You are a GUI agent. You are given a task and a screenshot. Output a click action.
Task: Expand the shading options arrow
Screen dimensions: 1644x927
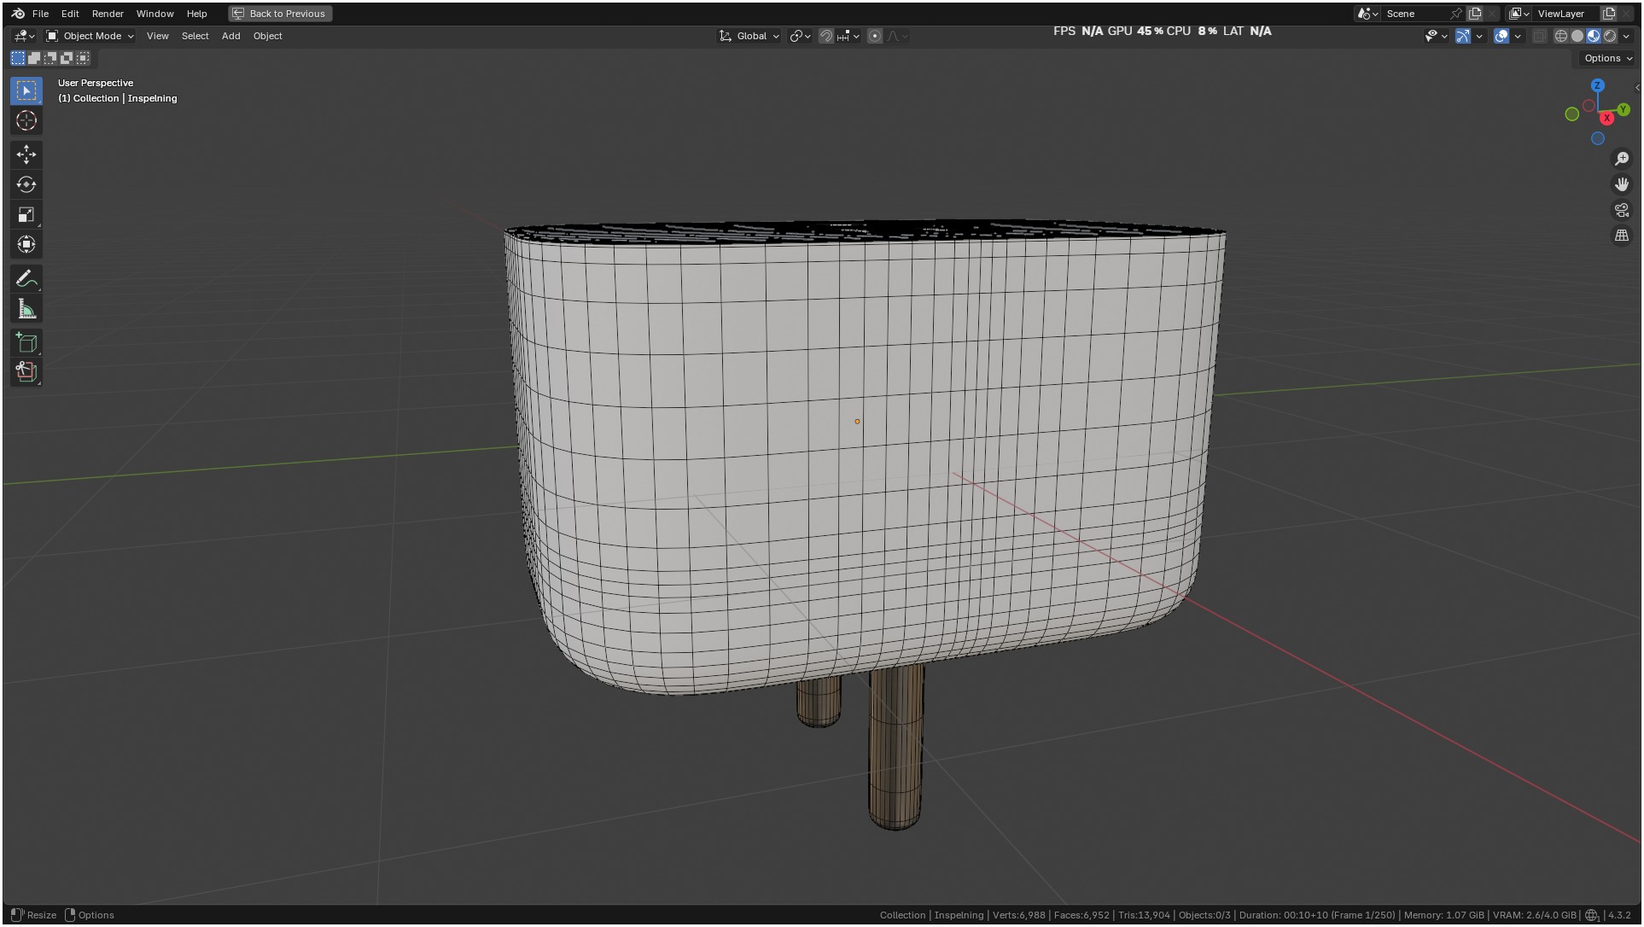coord(1626,36)
